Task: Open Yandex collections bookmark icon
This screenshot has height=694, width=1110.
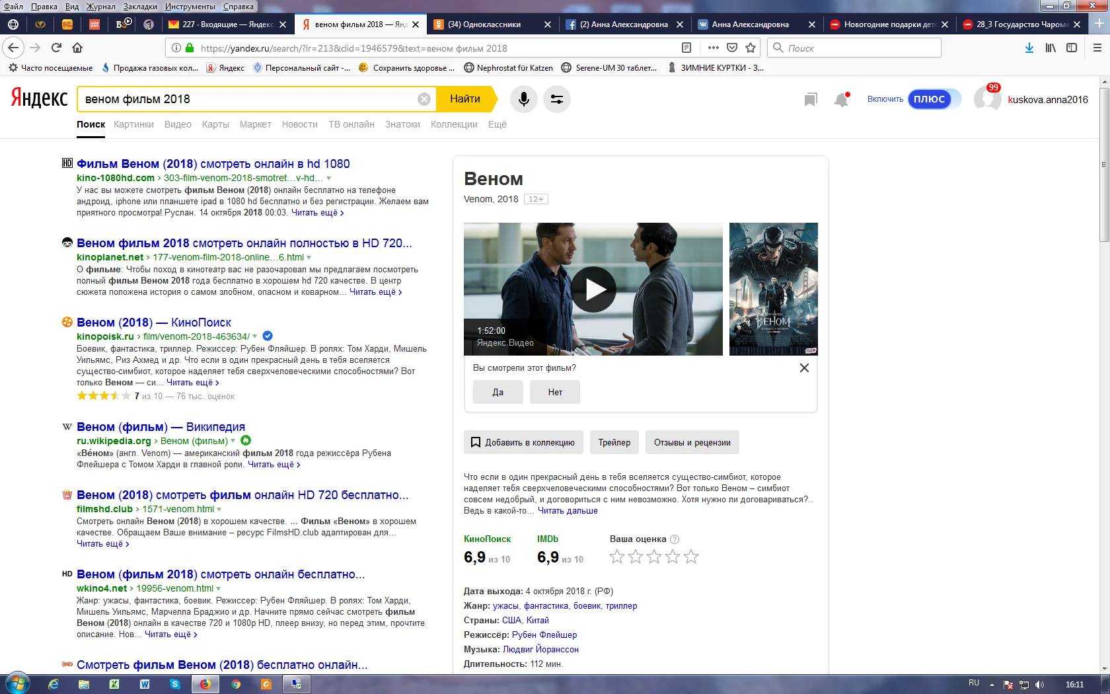Action: pyautogui.click(x=811, y=99)
